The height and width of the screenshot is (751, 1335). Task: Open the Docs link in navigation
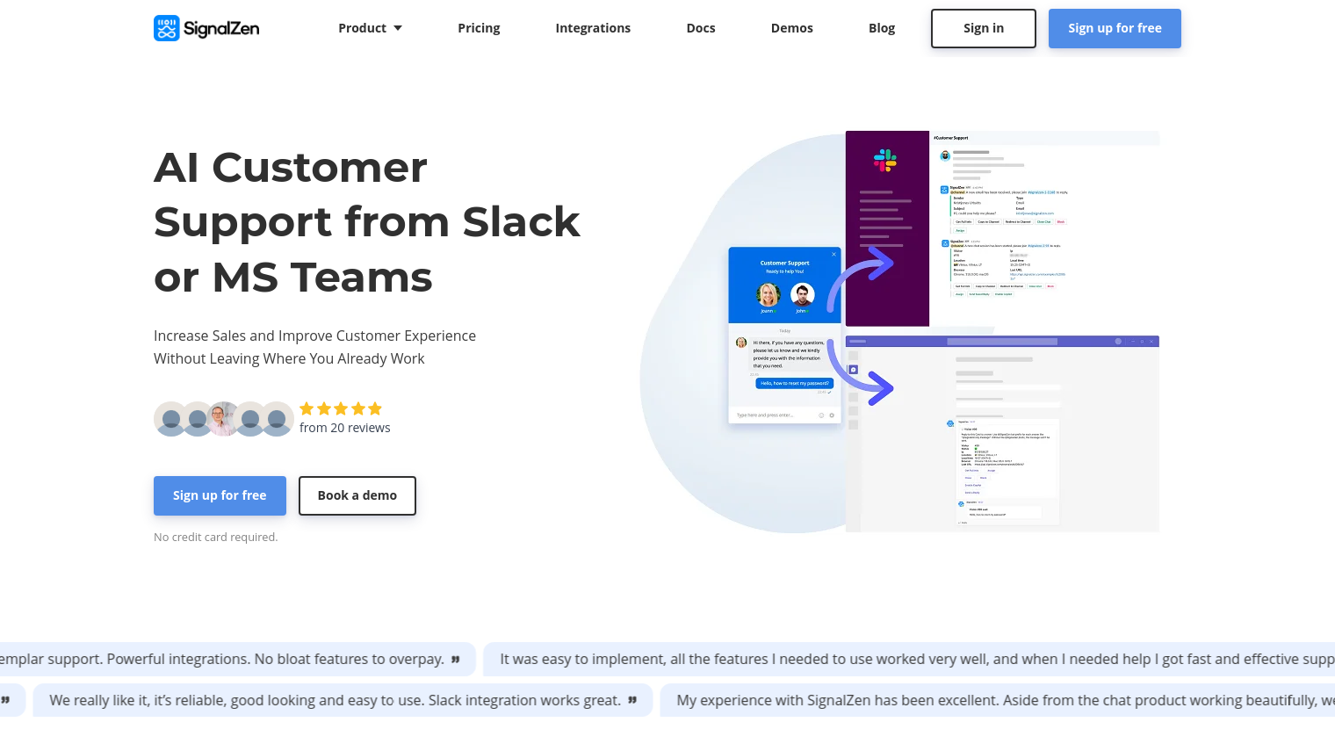(701, 28)
